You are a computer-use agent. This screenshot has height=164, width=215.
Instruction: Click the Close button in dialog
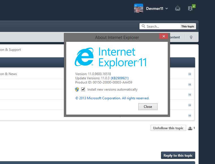click(x=148, y=106)
